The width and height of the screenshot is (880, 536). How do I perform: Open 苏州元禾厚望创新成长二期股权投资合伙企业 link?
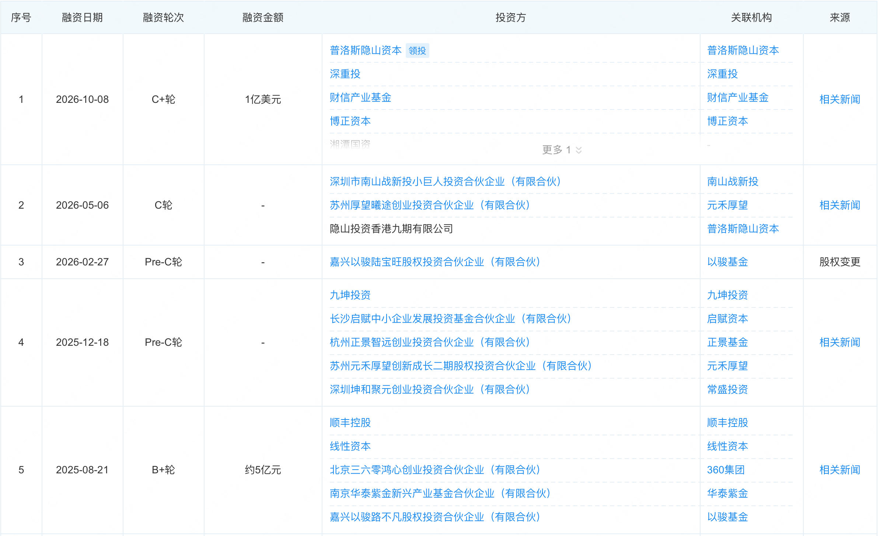[461, 366]
